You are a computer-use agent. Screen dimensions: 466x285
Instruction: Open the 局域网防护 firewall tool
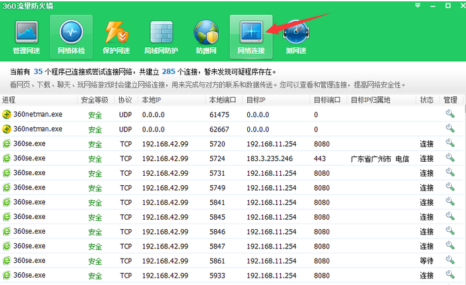(161, 37)
